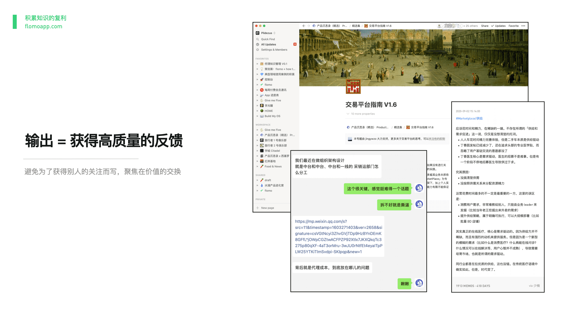566x317 pixels.
Task: Click the Share menu item
Action: click(x=484, y=26)
